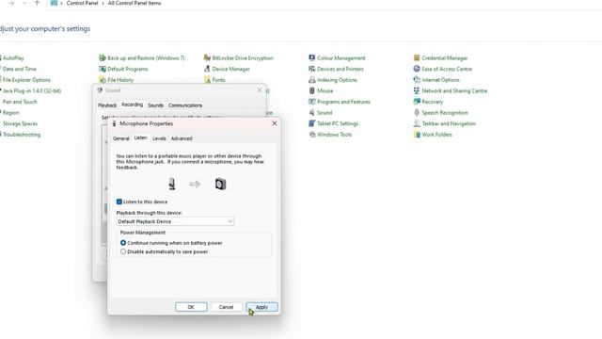
Task: Open Ease of Access Centre icon
Action: click(x=417, y=69)
